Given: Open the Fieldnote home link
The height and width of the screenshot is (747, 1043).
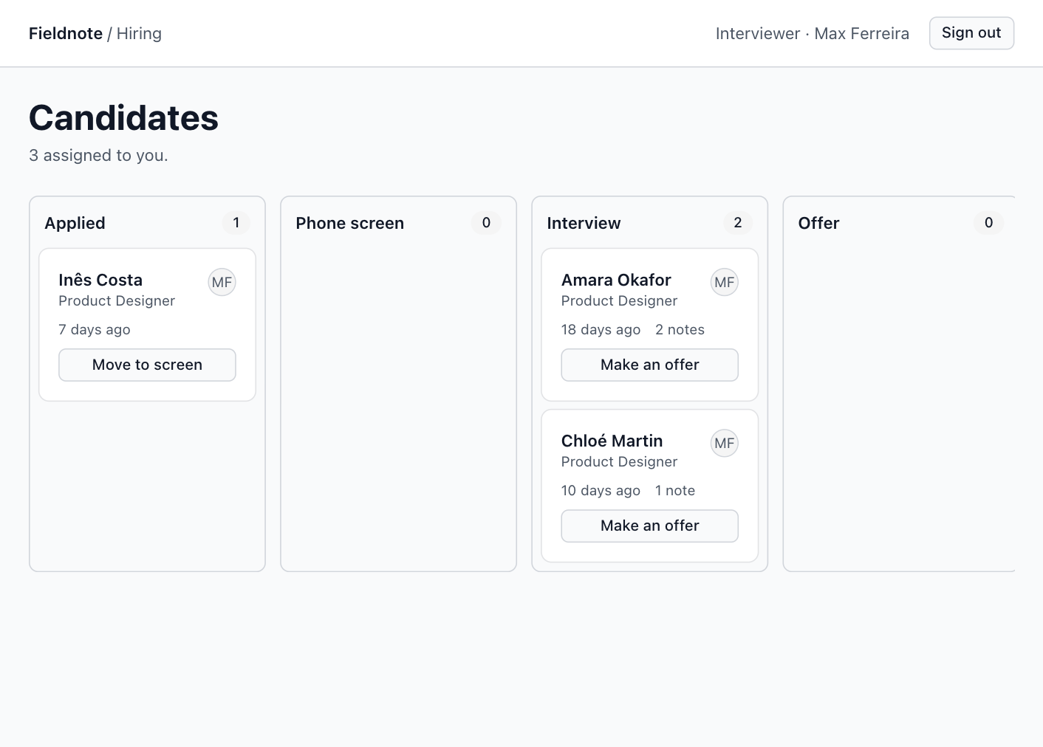Looking at the screenshot, I should pyautogui.click(x=66, y=33).
